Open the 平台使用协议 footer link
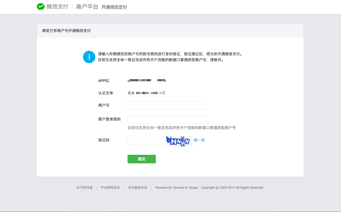Screen dimensions: 341x212 point(110,188)
